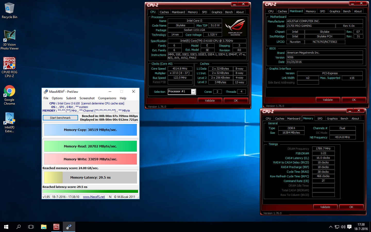
Task: Show hidden system tray icons
Action: [331, 227]
